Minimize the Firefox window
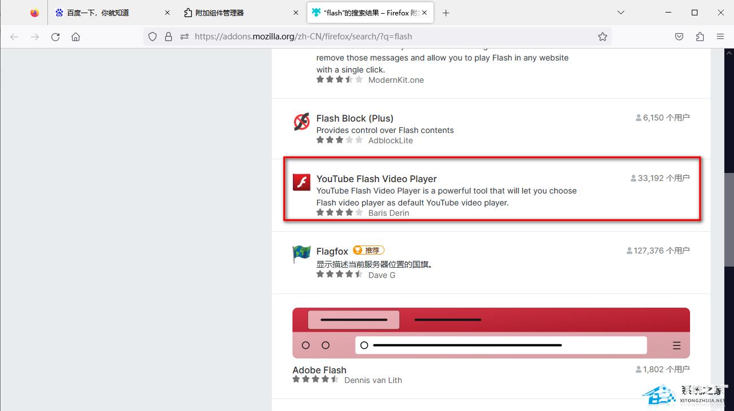The width and height of the screenshot is (734, 411). coord(668,13)
